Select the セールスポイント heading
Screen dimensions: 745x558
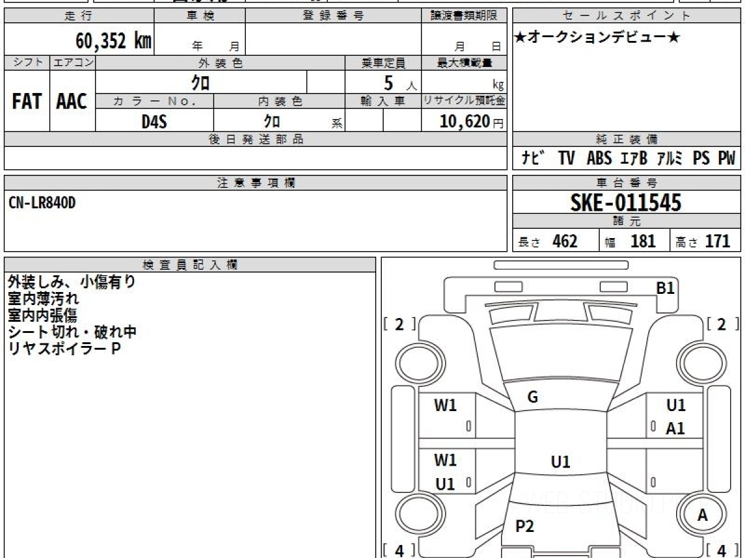[627, 16]
